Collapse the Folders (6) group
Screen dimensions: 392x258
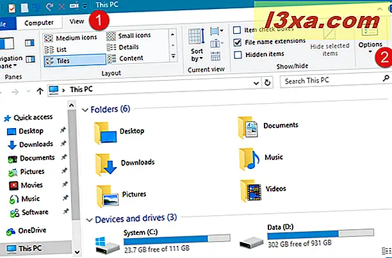tap(85, 110)
